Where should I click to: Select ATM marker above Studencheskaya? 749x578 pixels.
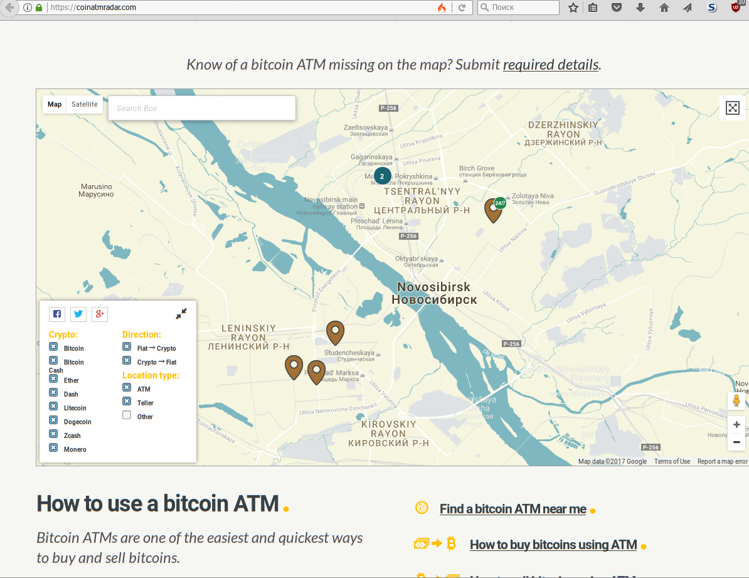coord(336,333)
